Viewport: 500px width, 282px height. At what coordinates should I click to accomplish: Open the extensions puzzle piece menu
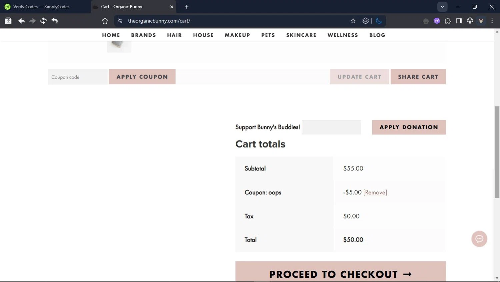448,21
